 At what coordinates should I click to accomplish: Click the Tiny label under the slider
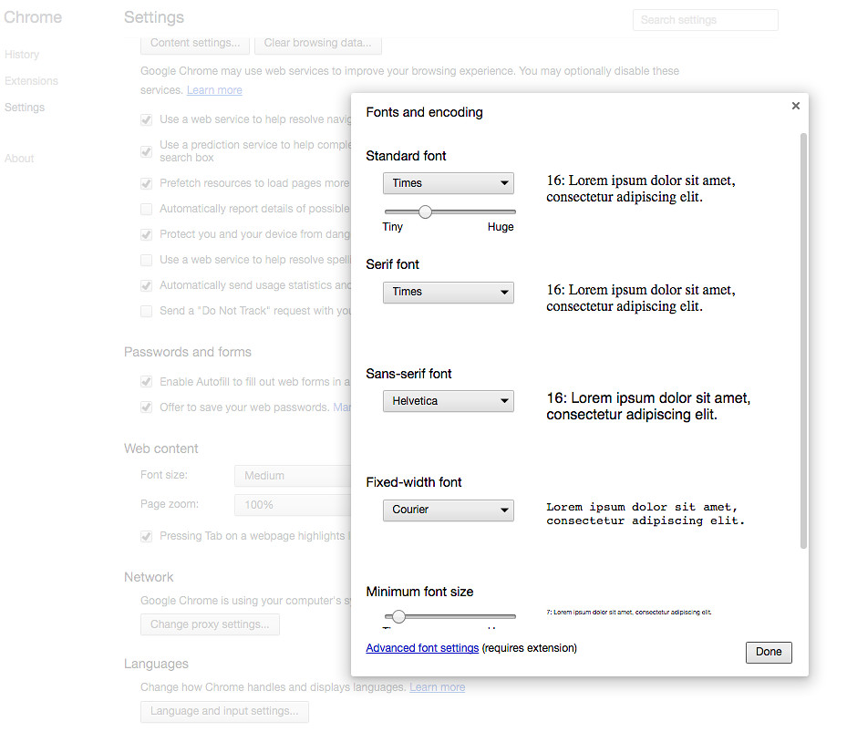click(393, 227)
